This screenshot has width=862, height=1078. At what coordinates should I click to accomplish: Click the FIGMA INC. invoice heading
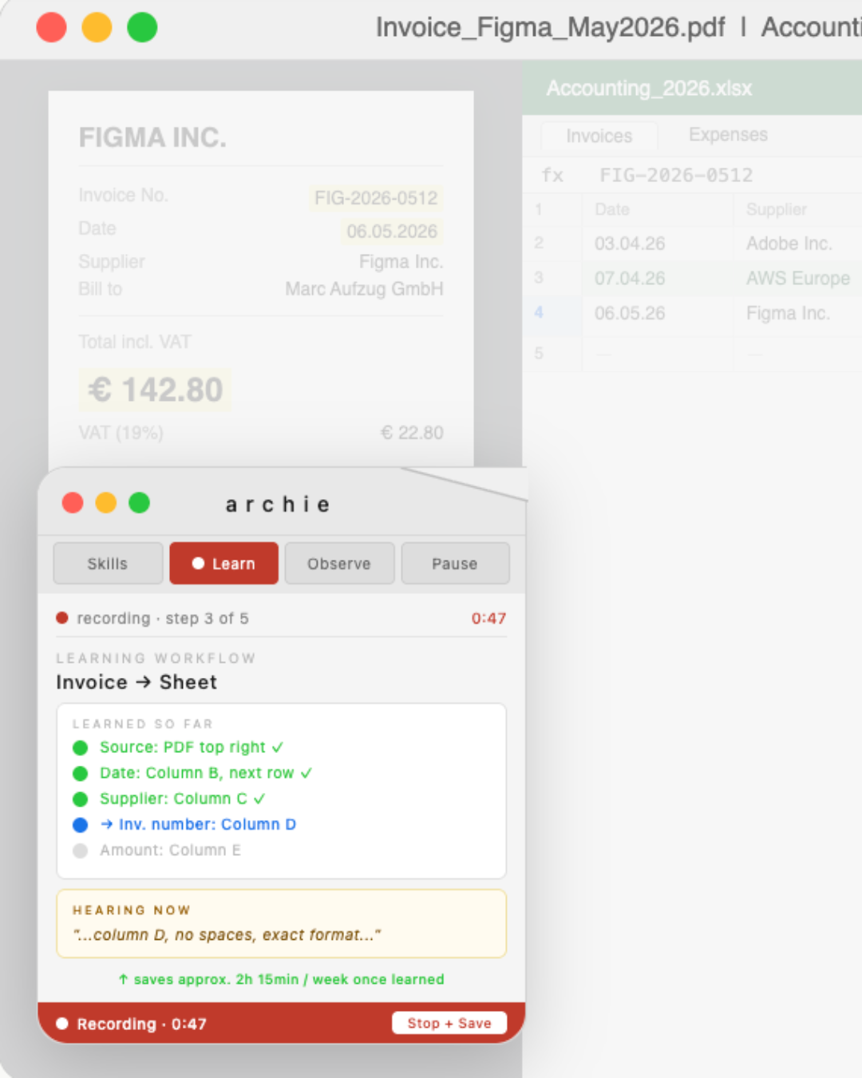152,137
